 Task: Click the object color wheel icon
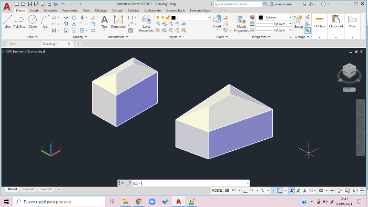[x=252, y=17]
